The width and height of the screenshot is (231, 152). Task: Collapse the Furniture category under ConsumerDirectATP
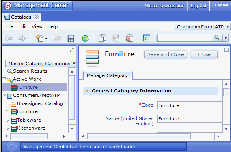[x=8, y=111]
